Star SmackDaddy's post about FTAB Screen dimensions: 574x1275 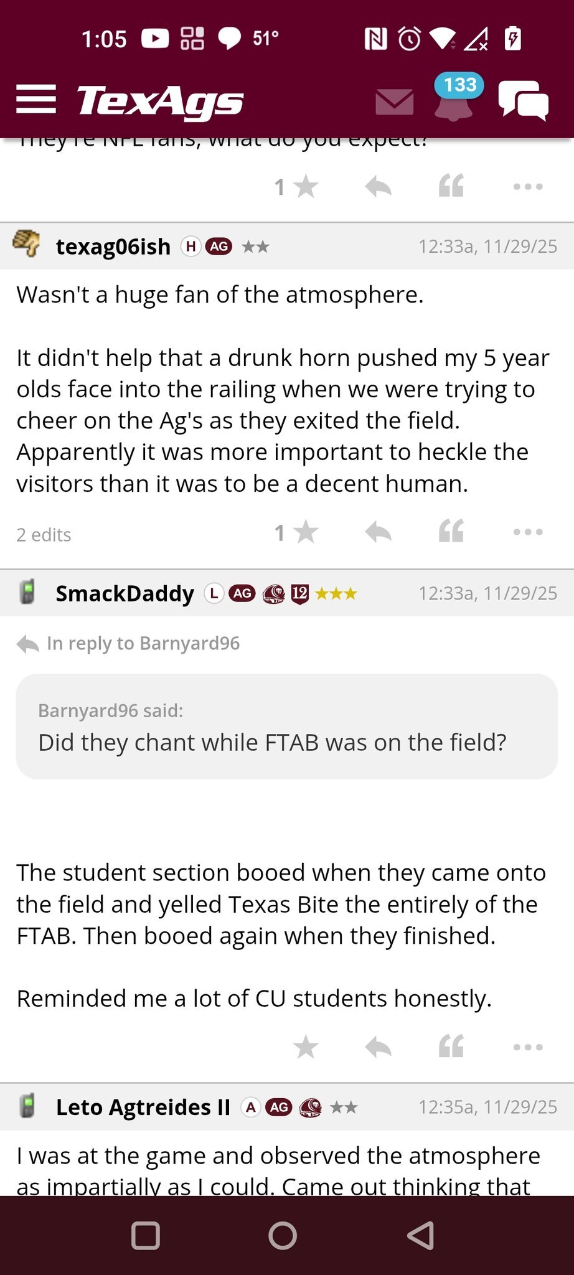[305, 1047]
